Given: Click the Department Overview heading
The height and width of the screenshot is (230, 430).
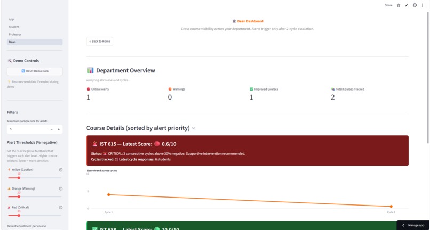Looking at the screenshot, I should pyautogui.click(x=121, y=70).
